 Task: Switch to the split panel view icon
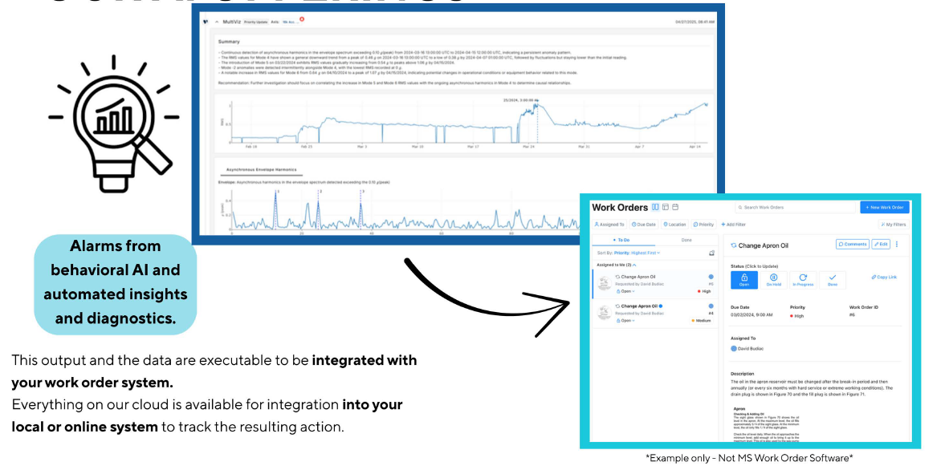pos(655,207)
